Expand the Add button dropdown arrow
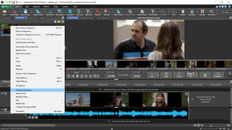 pyautogui.click(x=158, y=75)
